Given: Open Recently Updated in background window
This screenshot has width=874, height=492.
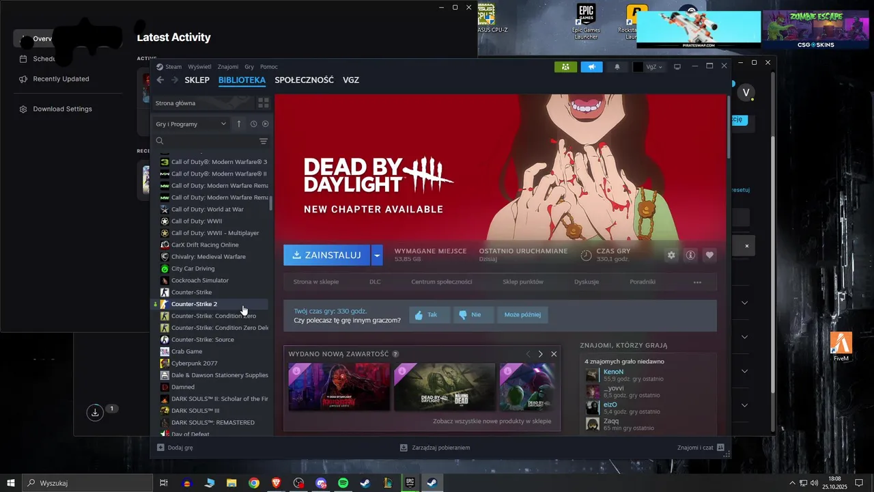Looking at the screenshot, I should pos(61,79).
